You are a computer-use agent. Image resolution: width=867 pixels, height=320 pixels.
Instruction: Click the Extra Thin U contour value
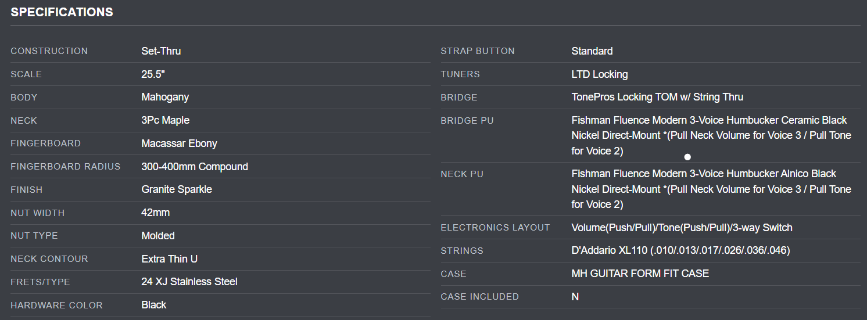tap(169, 259)
